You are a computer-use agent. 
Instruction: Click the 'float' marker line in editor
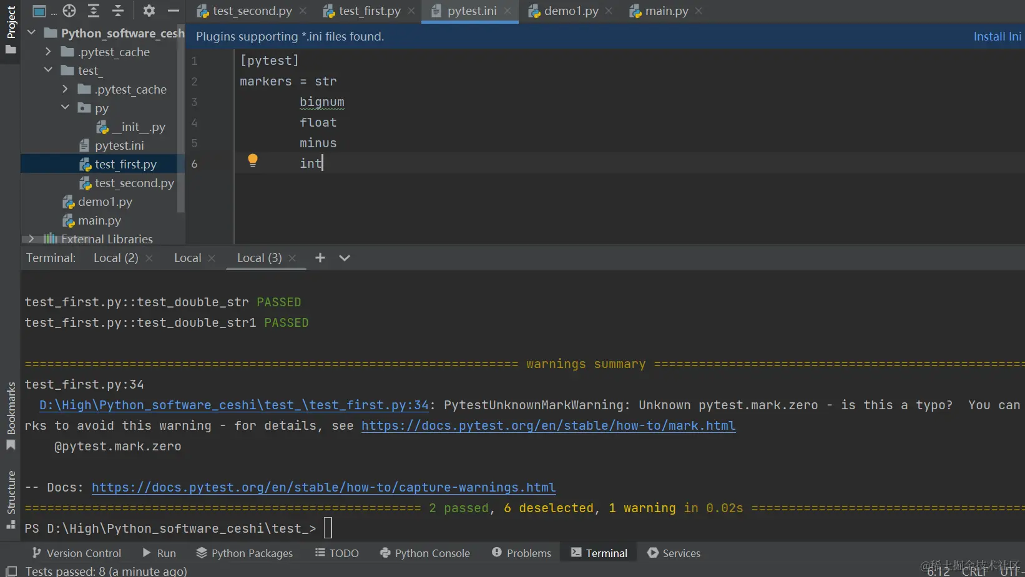(x=318, y=123)
